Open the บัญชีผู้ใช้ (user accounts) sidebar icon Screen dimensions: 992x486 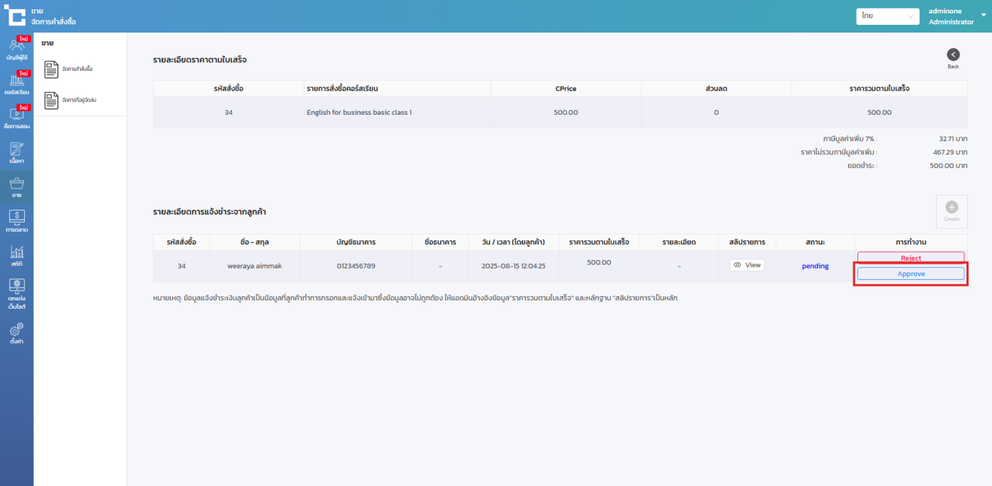(x=16, y=49)
